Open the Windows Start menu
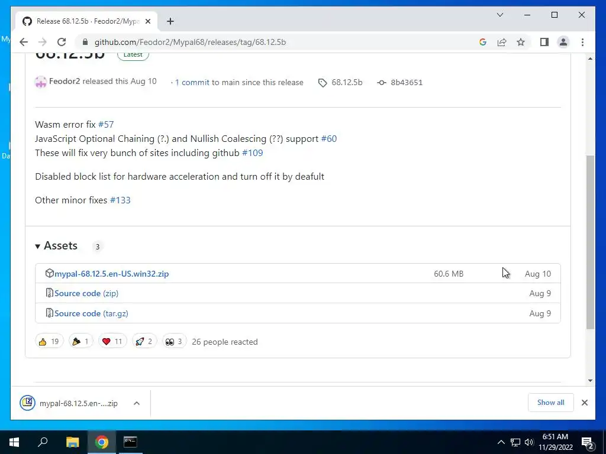Viewport: 606px width, 454px height. [x=14, y=442]
